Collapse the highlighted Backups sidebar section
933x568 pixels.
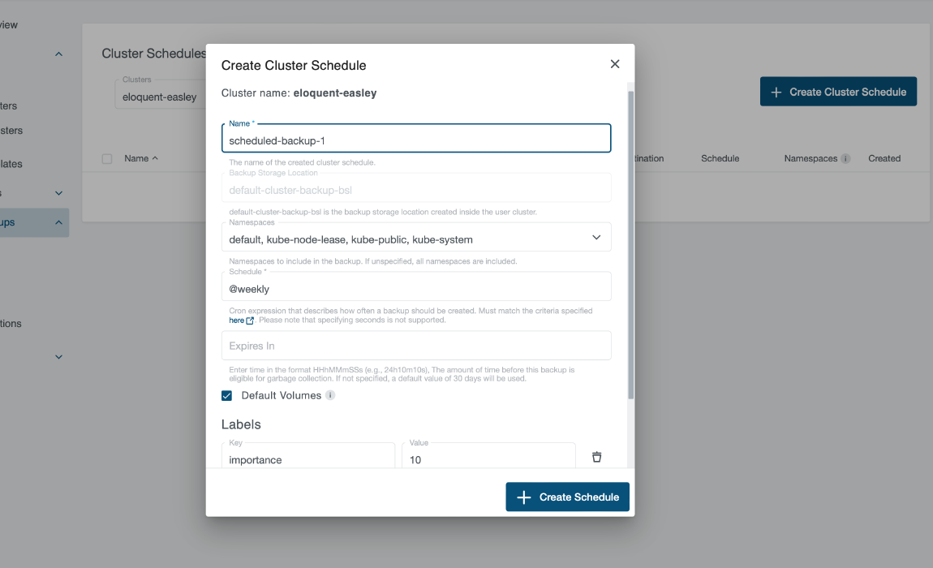pyautogui.click(x=58, y=222)
